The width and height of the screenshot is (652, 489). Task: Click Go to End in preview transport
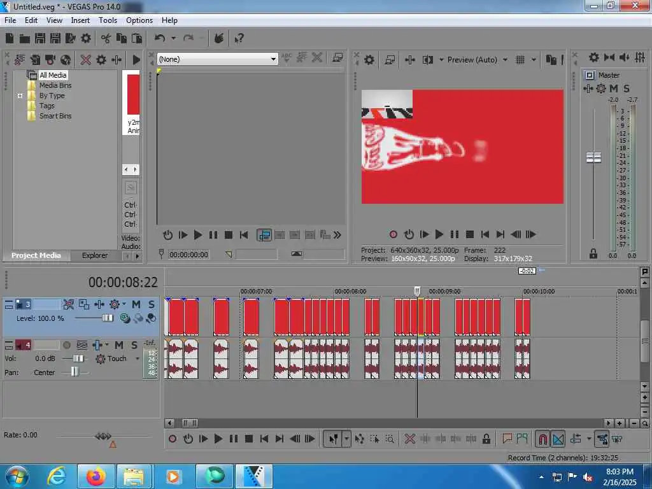pyautogui.click(x=500, y=234)
